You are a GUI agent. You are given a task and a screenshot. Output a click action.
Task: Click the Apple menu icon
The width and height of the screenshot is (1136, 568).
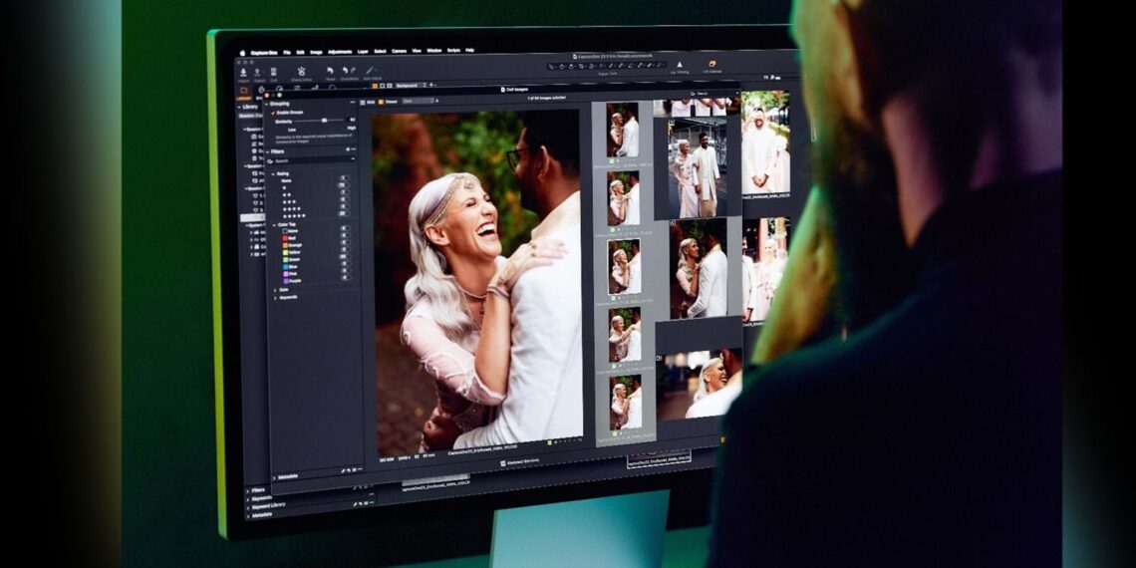point(243,53)
